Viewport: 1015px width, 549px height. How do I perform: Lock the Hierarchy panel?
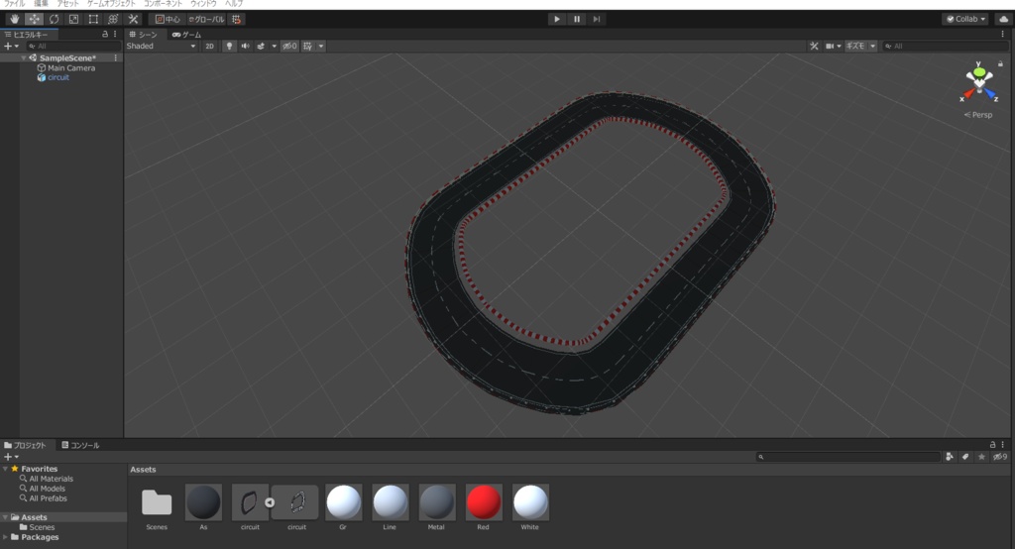pos(105,35)
